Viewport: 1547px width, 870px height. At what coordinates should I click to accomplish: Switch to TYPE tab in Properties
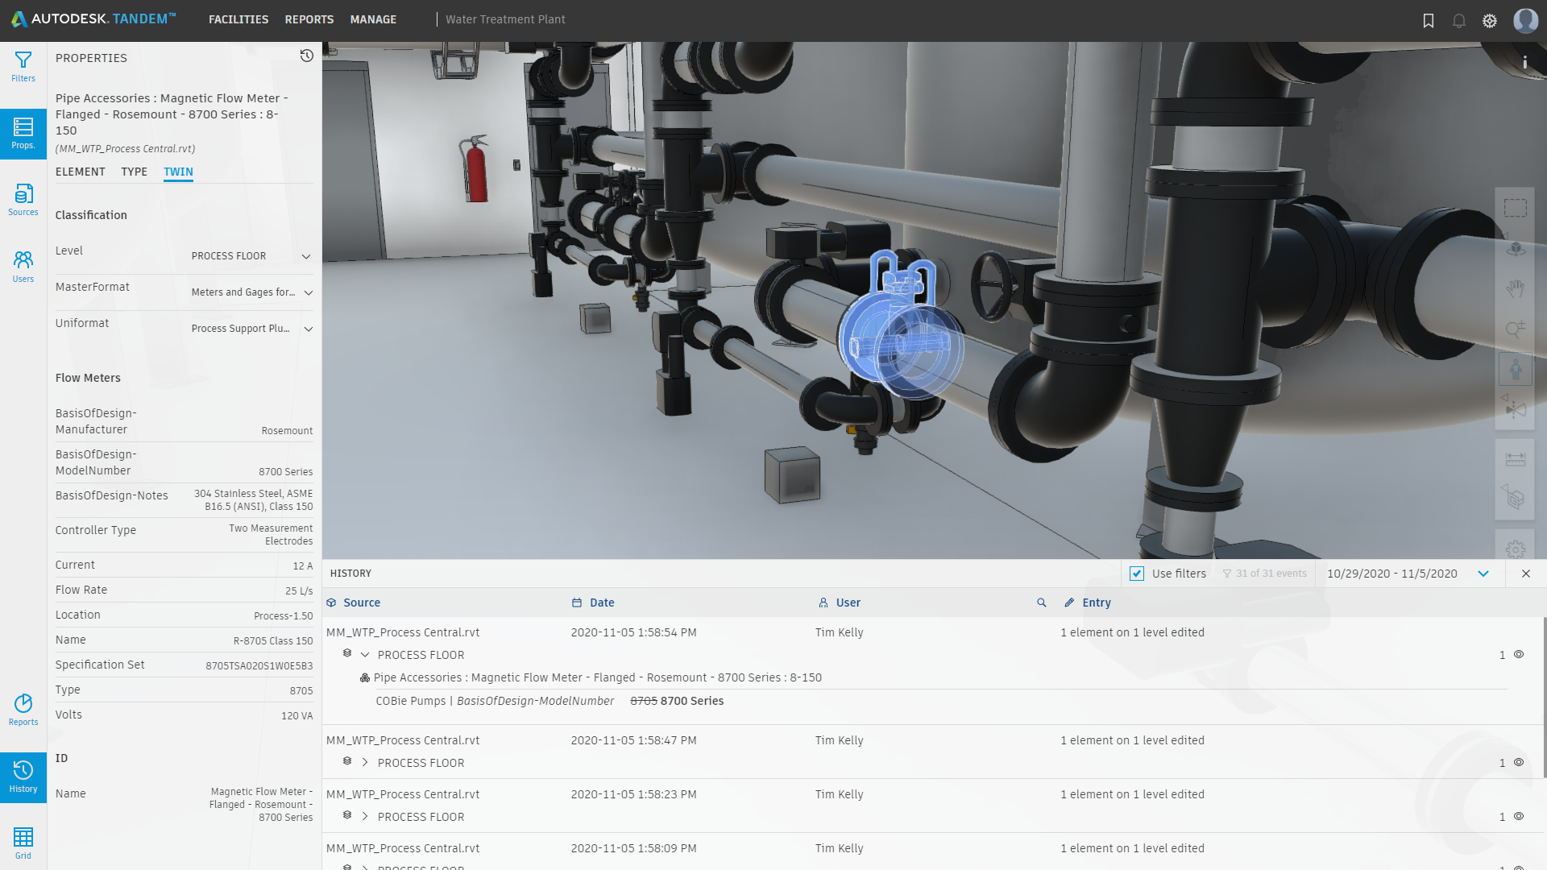tap(133, 171)
